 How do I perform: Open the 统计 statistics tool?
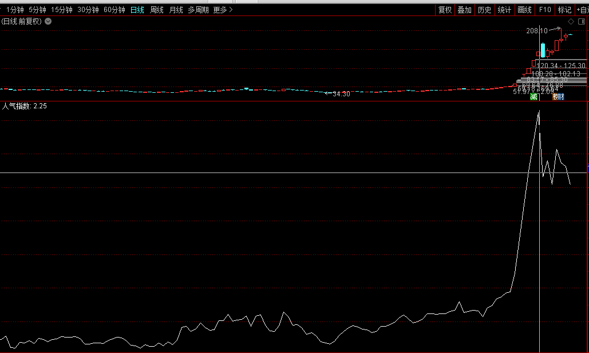504,10
